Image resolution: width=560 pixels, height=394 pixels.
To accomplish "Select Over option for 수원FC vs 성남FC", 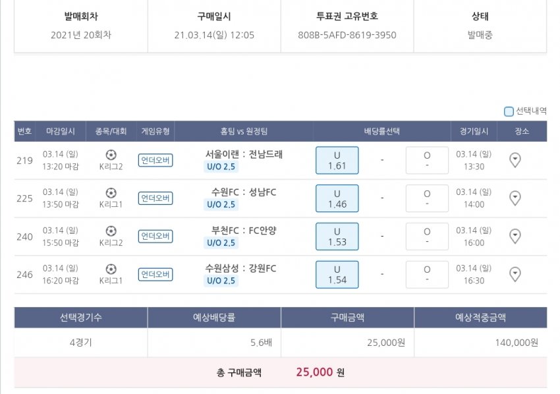I will (427, 198).
